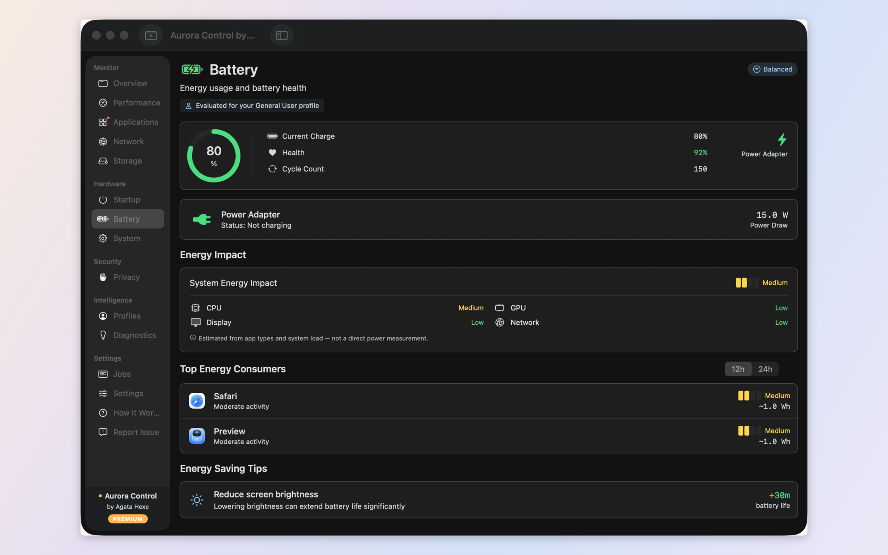888x555 pixels.
Task: Click the Safari app icon
Action: click(197, 401)
